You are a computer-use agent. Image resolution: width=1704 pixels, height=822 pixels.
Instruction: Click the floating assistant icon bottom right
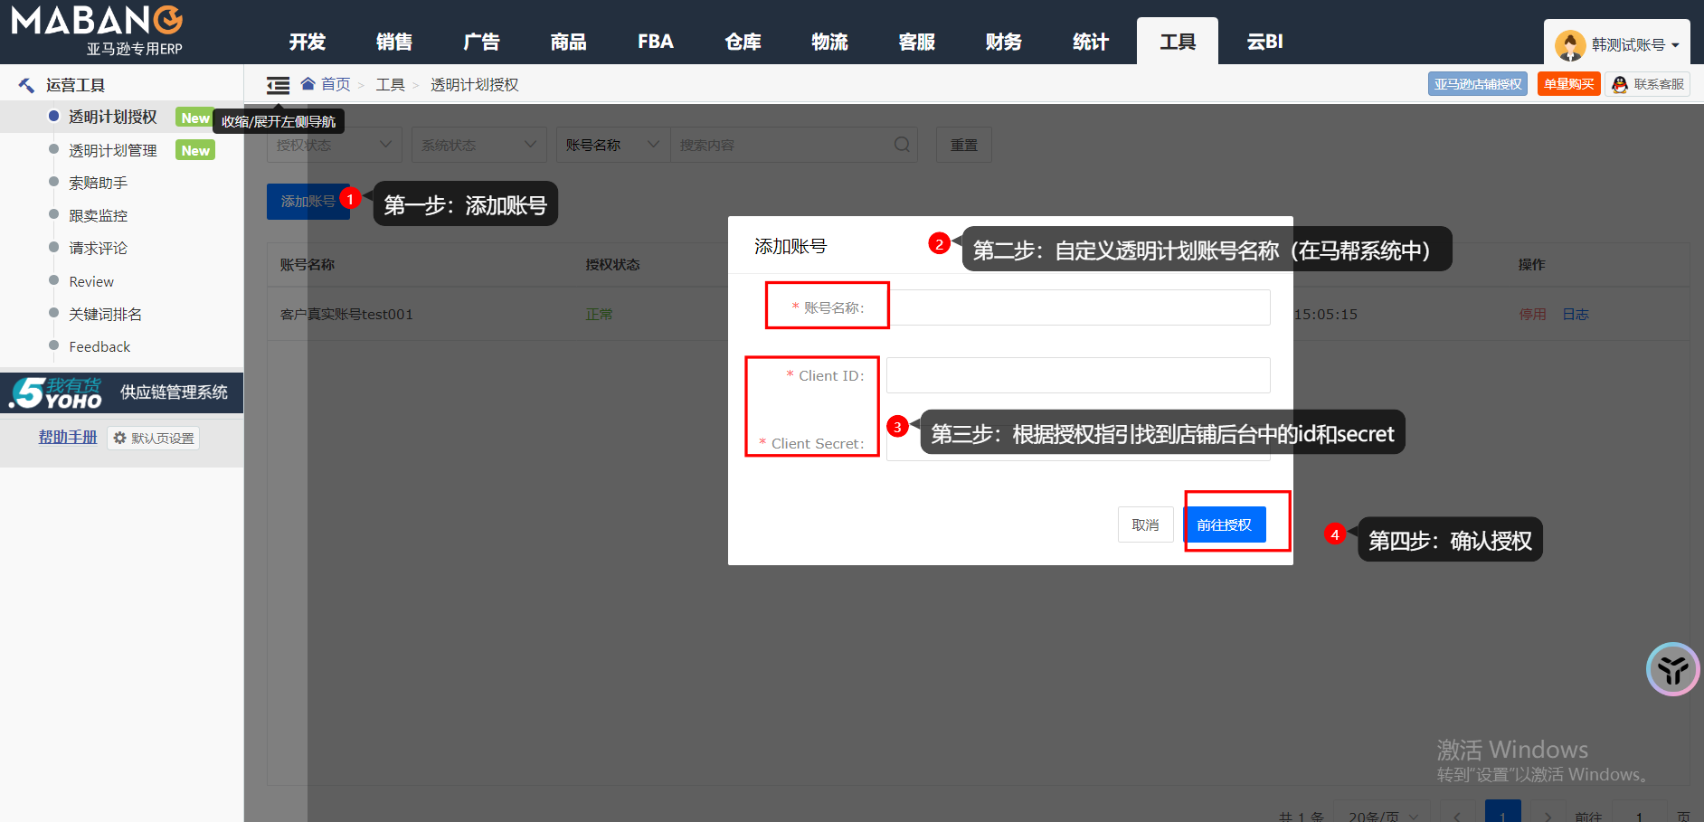click(x=1672, y=670)
